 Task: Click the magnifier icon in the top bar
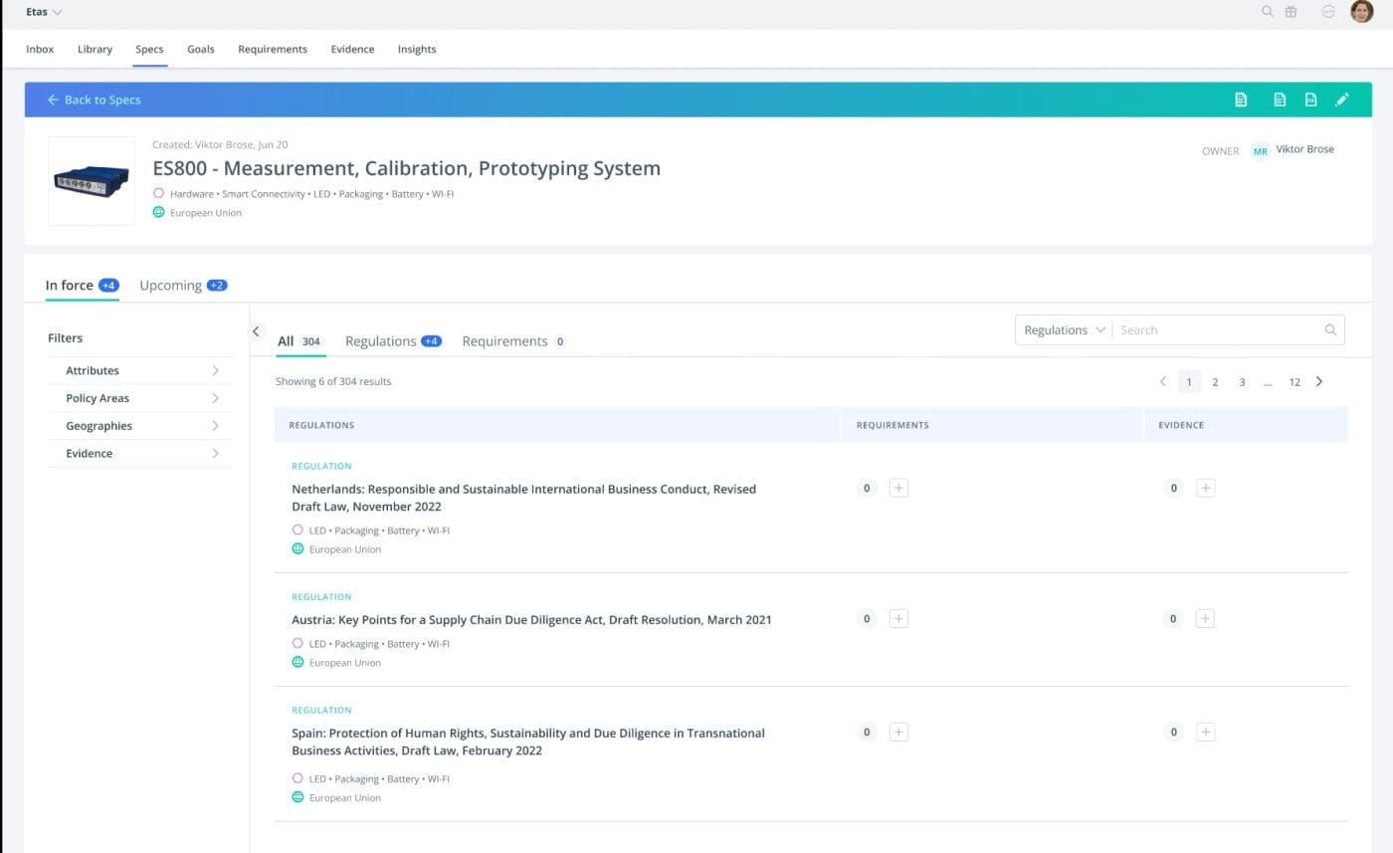click(x=1267, y=12)
